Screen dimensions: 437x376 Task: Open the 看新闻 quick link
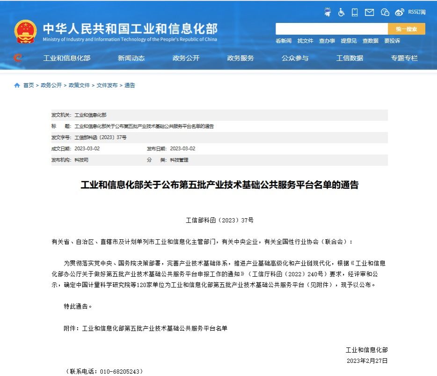pyautogui.click(x=284, y=41)
